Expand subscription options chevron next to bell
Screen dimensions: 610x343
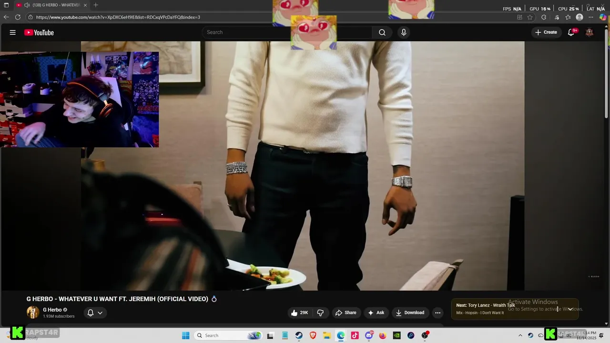click(x=100, y=313)
